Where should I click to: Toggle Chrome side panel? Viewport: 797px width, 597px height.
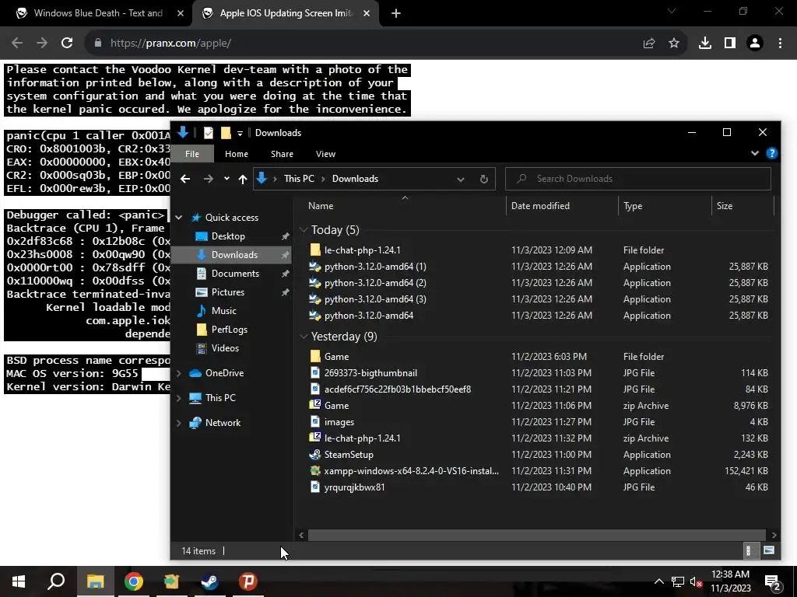730,44
